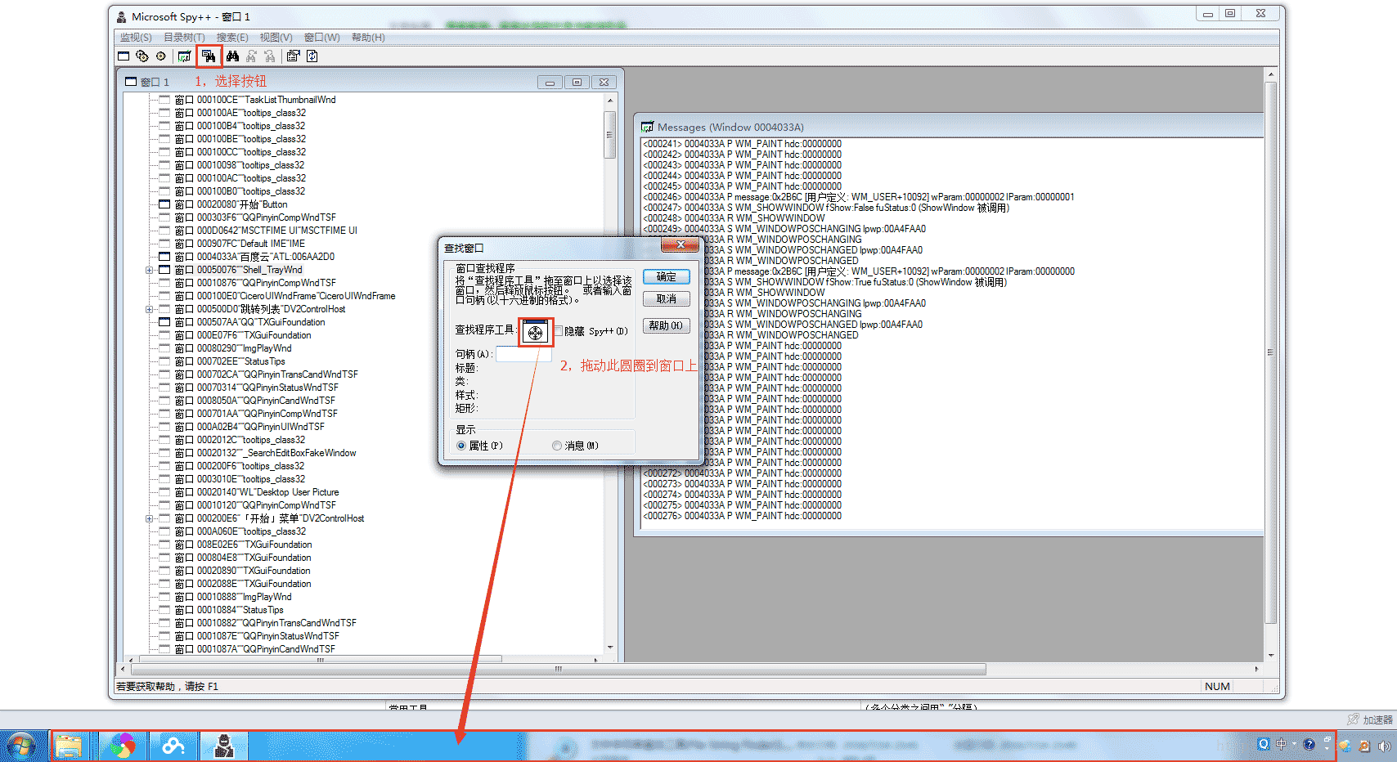The width and height of the screenshot is (1397, 762).
Task: Select message line 000246 WM_USER+10092
Action: coord(859,197)
